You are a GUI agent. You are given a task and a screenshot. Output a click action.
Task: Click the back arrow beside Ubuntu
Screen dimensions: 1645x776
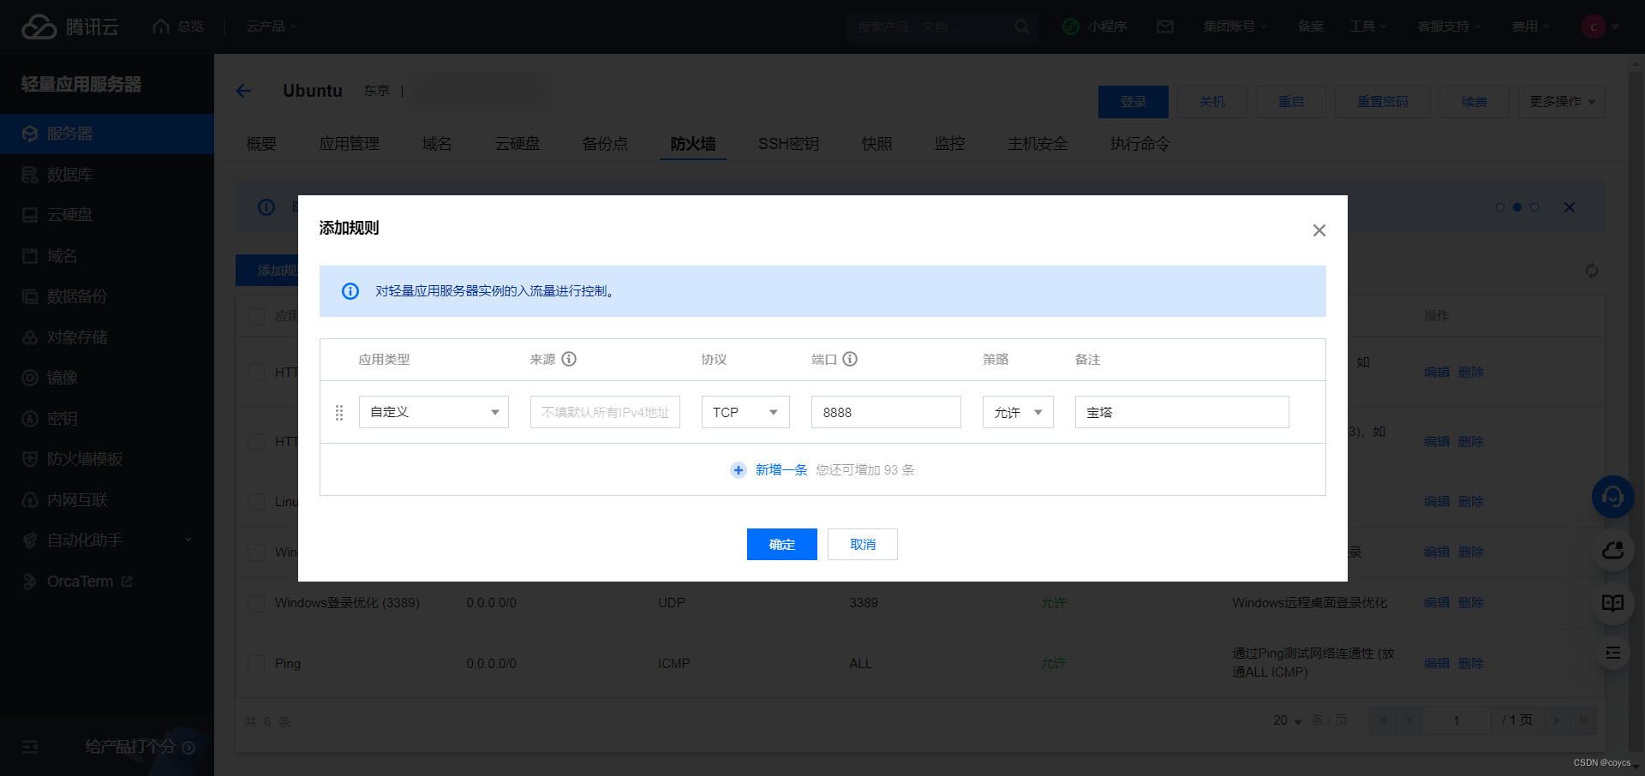tap(244, 91)
